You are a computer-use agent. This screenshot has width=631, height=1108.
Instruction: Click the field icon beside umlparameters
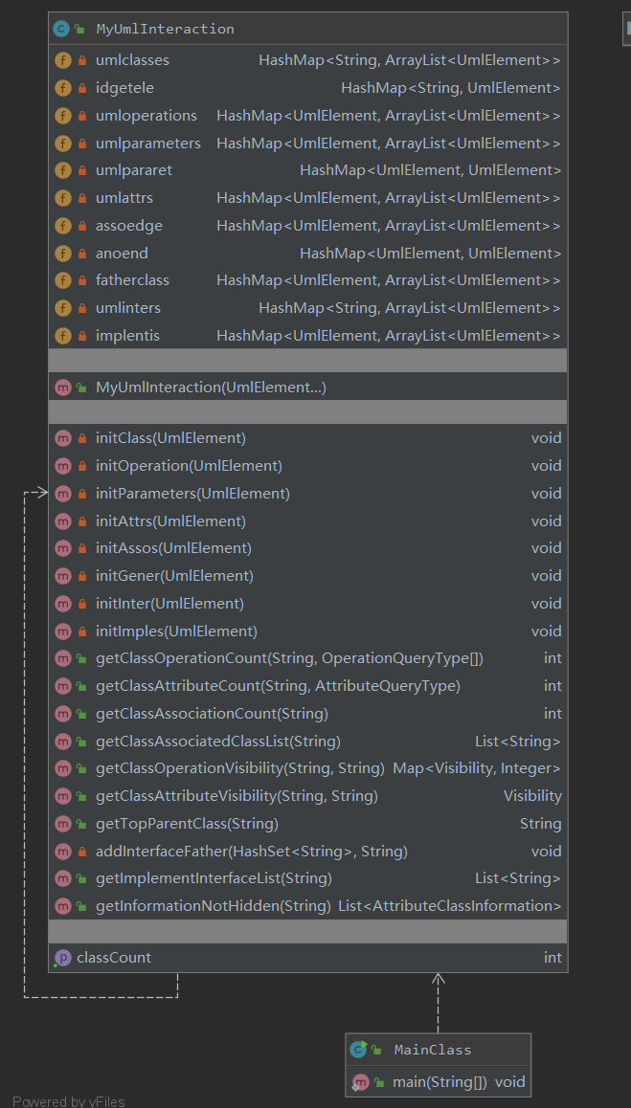click(x=63, y=143)
